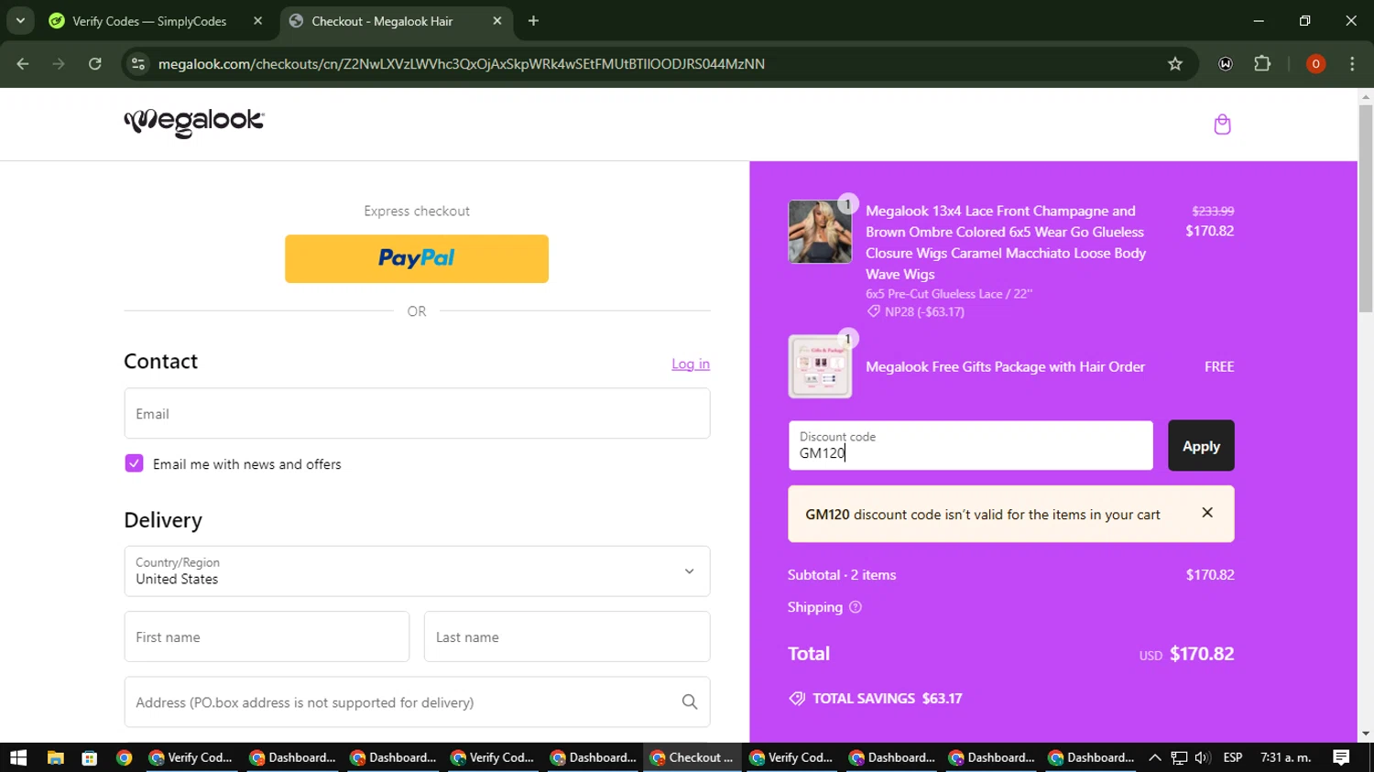Click the Megalook logo
Viewport: 1374px width, 772px height.
pos(194,123)
